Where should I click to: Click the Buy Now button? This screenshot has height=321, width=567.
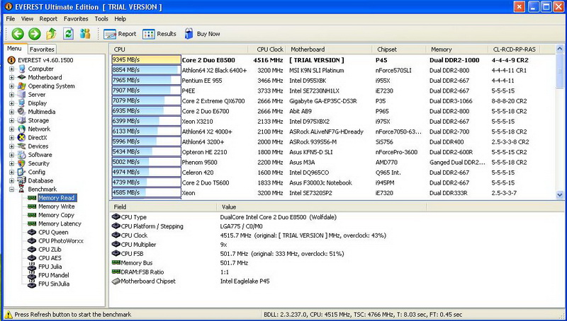click(x=202, y=34)
